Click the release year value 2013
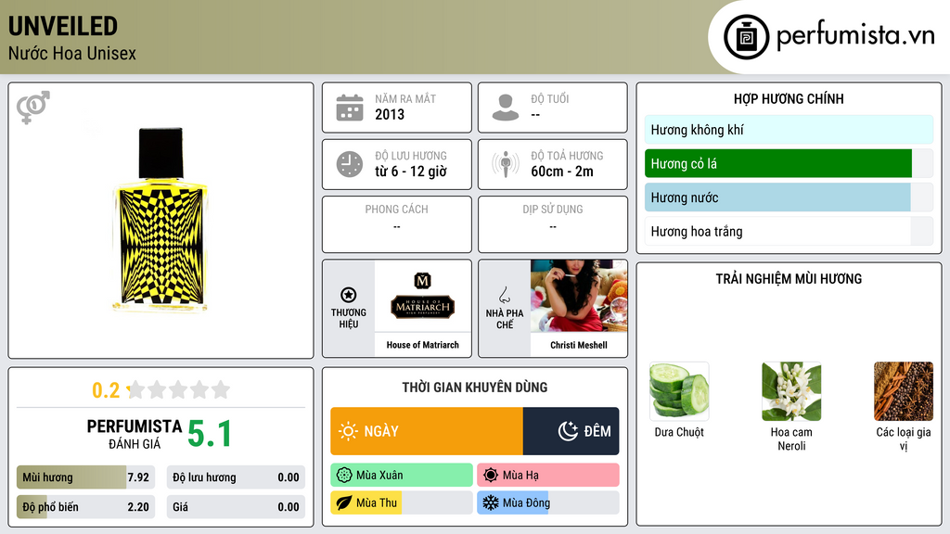This screenshot has height=534, width=950. 390,114
